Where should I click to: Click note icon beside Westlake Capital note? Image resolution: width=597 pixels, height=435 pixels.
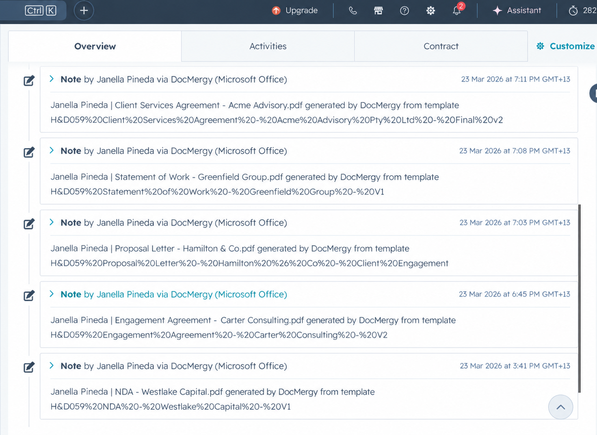(x=29, y=367)
